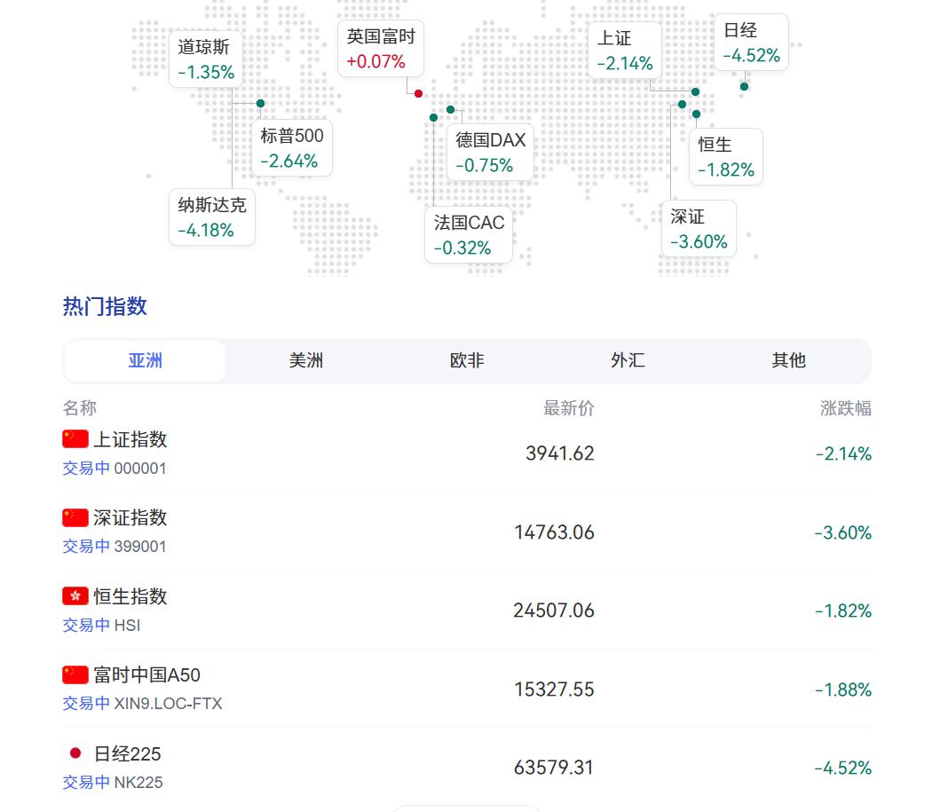Click the 最新价 column header
Image resolution: width=948 pixels, height=812 pixels.
tap(568, 408)
